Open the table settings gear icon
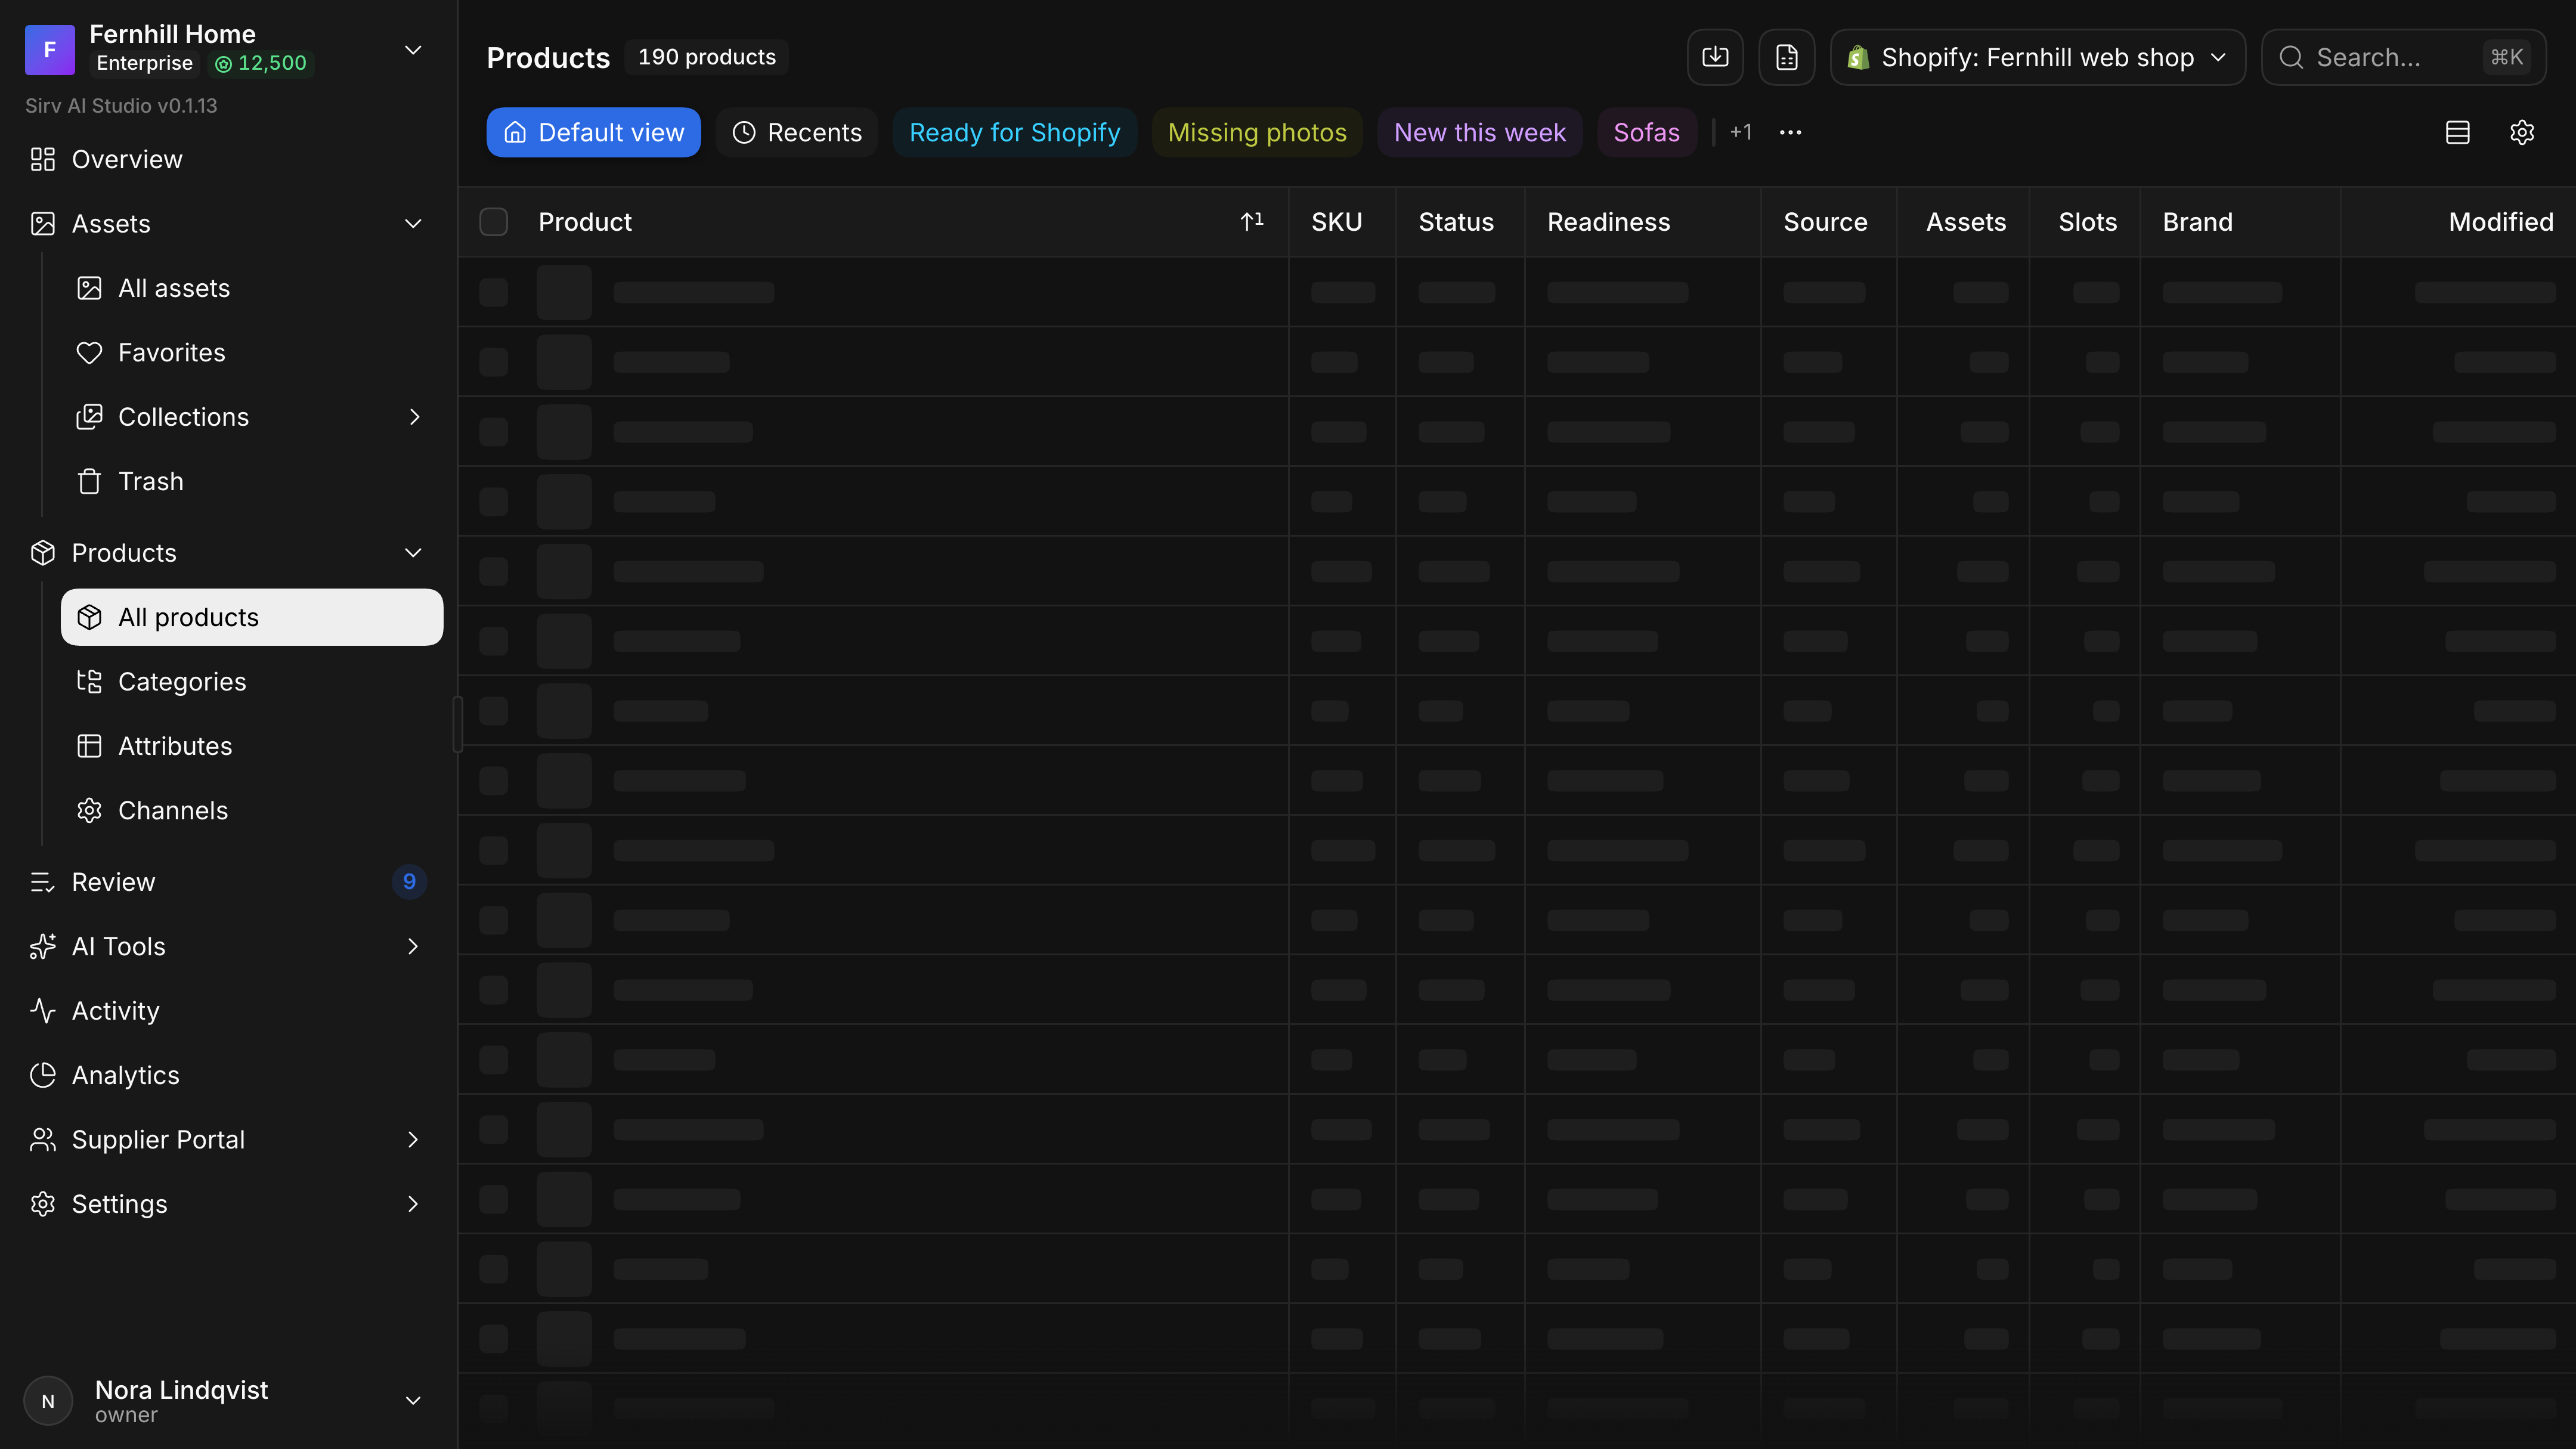 tap(2522, 132)
